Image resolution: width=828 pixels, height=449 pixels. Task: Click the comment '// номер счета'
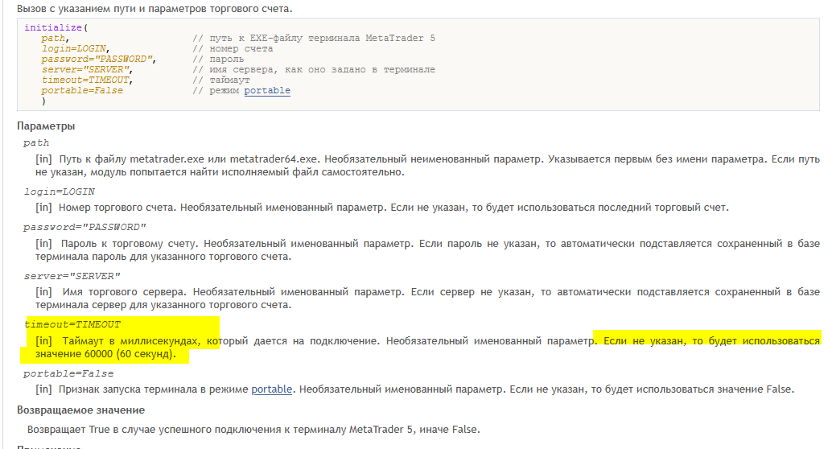tap(233, 48)
